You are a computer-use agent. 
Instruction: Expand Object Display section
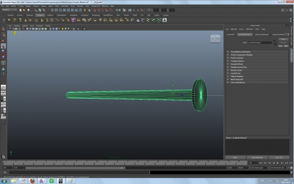point(257,76)
